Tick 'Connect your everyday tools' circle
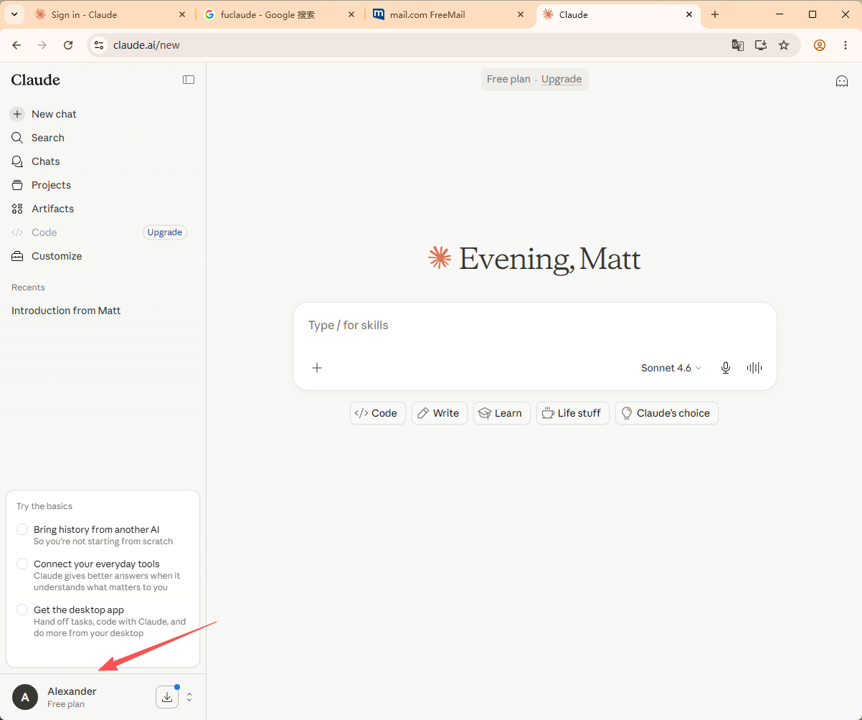Viewport: 862px width, 720px height. pos(22,564)
